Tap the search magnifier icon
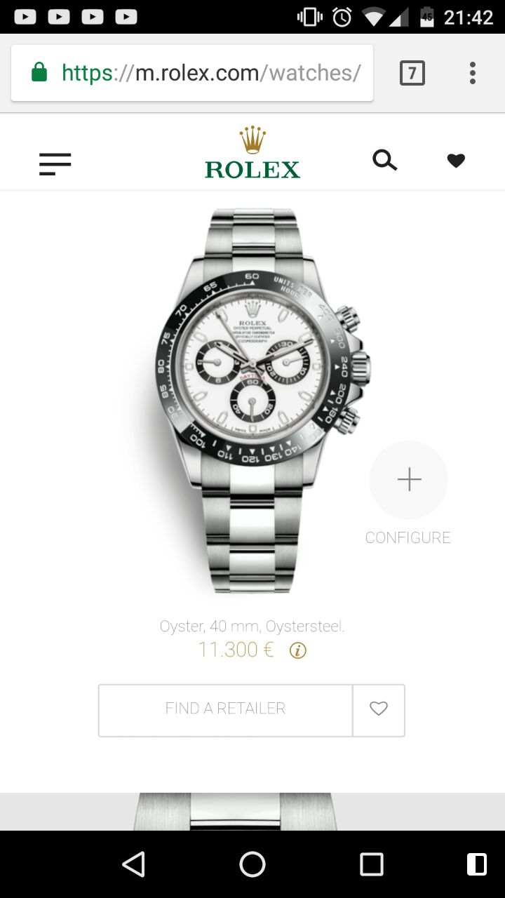Screen dimensions: 505x898 [384, 161]
